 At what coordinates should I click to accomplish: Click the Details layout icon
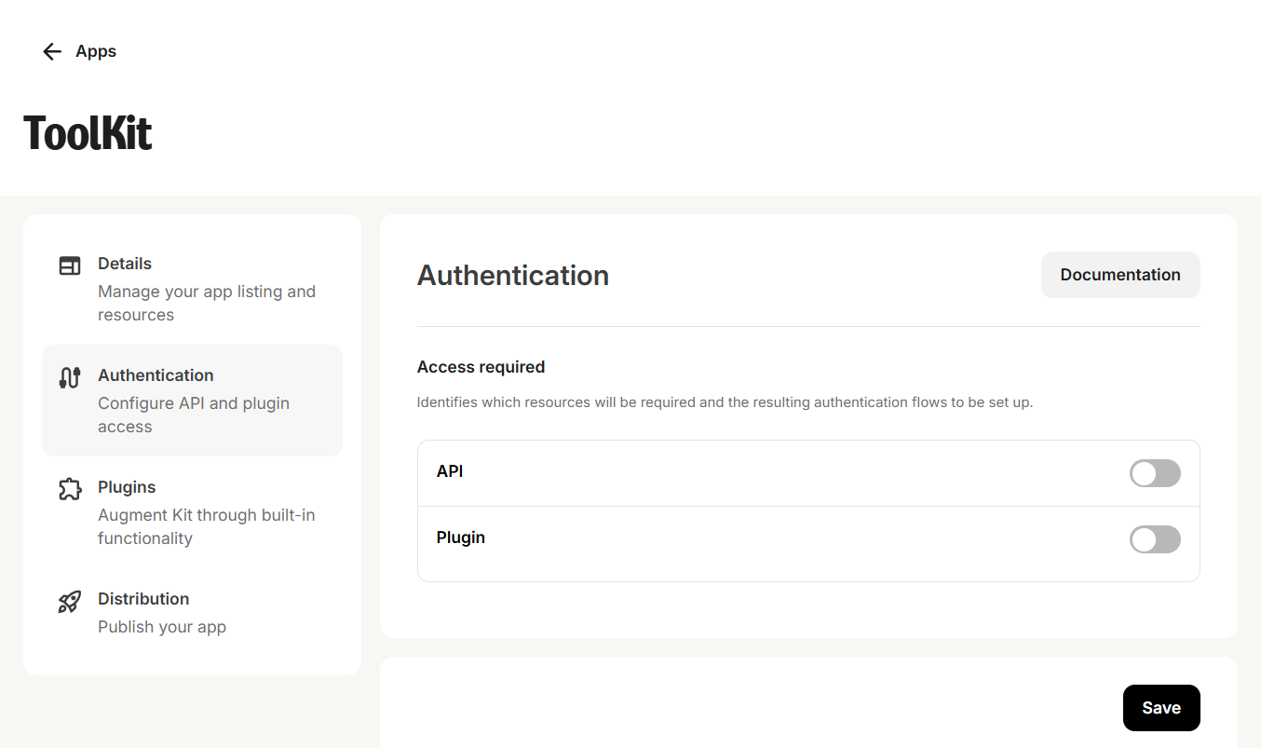(x=70, y=265)
